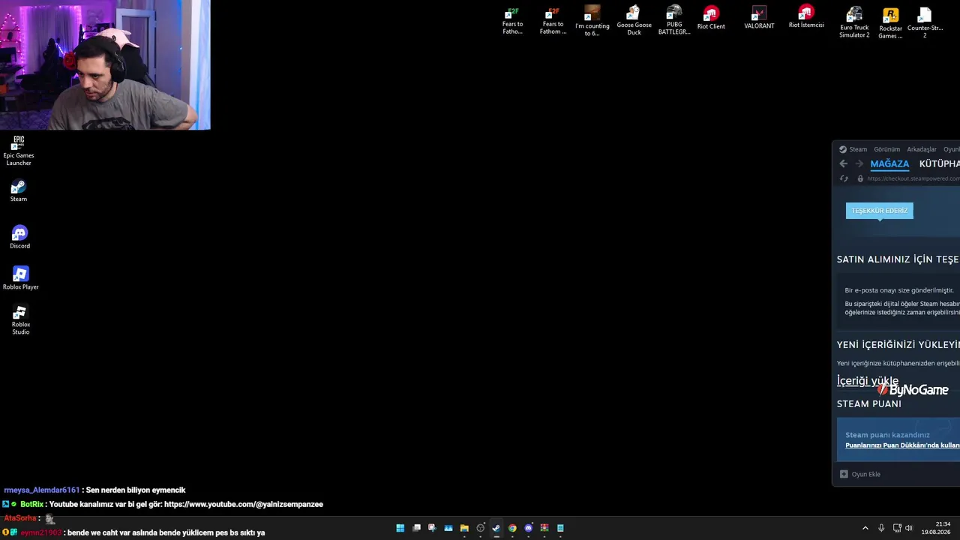Go back in the Steam window
The image size is (960, 540).
coord(844,163)
